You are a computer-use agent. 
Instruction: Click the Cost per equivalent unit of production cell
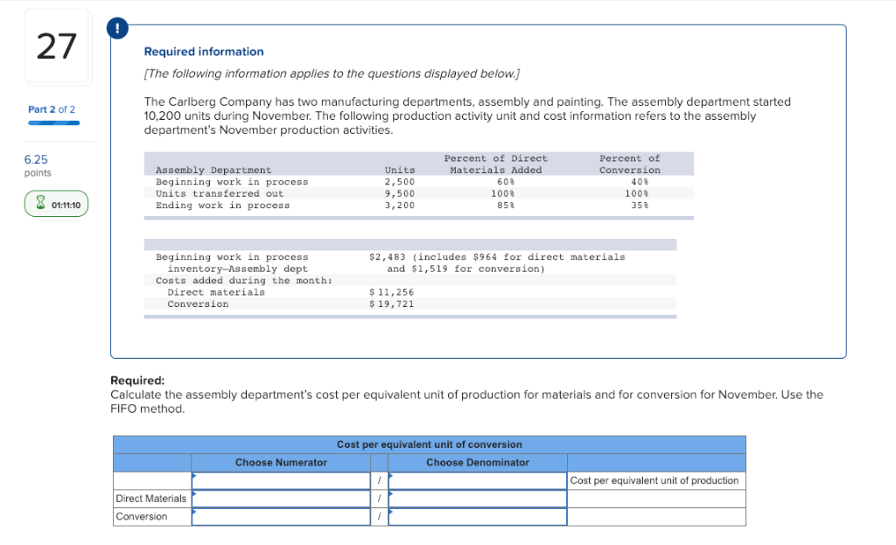654,480
